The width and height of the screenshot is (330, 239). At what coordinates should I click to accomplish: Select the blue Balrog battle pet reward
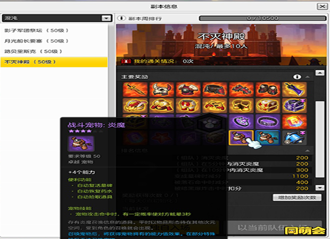pos(268,138)
